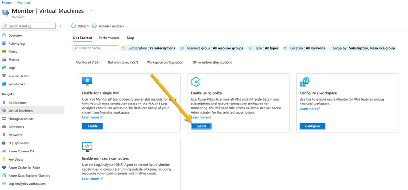Click the Configure a workspace icon
Screen dimensions: 408x190
click(x=305, y=82)
